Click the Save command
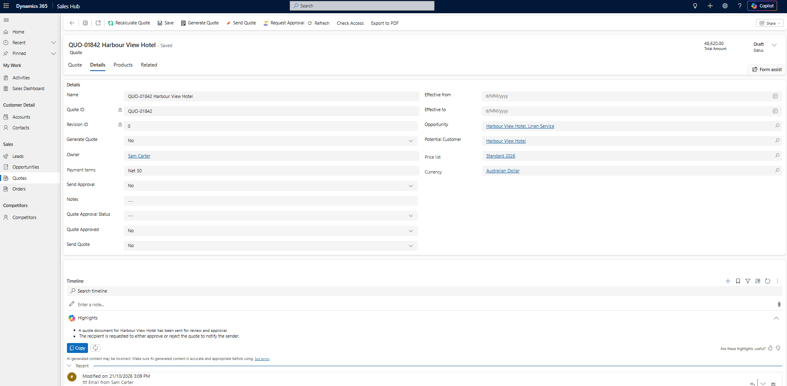 click(x=165, y=23)
